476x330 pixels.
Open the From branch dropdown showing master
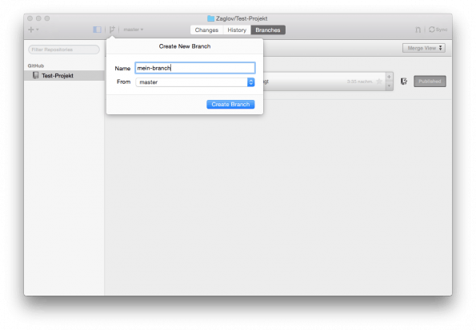tap(195, 82)
